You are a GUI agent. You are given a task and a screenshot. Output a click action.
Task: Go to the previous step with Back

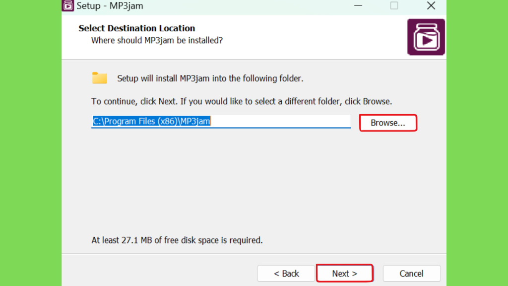tap(286, 274)
